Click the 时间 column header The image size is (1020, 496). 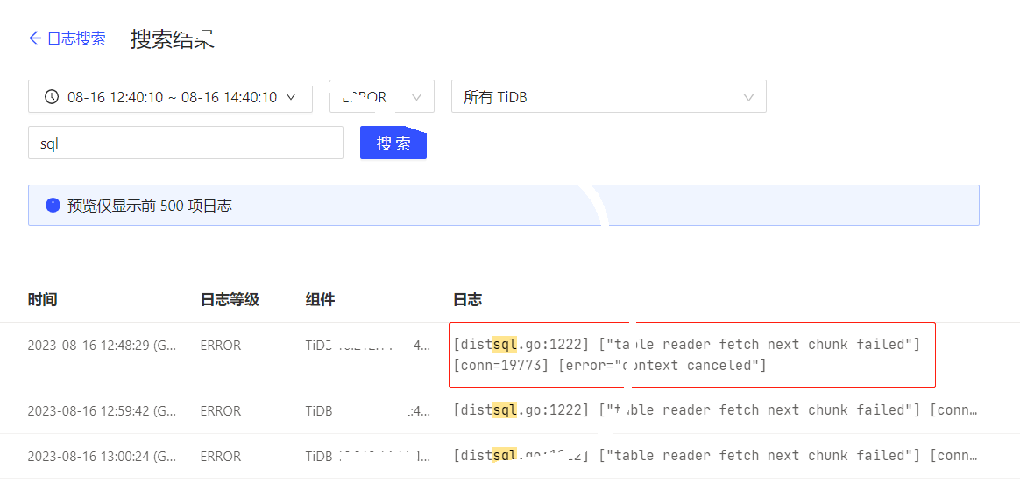42,300
